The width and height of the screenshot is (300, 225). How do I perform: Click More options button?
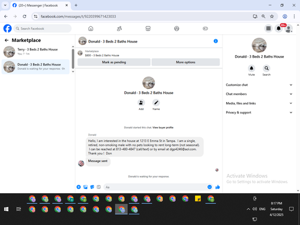click(185, 62)
